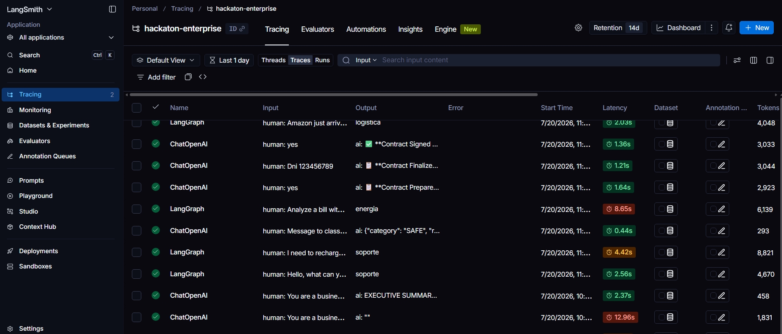Image resolution: width=782 pixels, height=334 pixels.
Task: Open Annotation Queues
Action: (47, 156)
